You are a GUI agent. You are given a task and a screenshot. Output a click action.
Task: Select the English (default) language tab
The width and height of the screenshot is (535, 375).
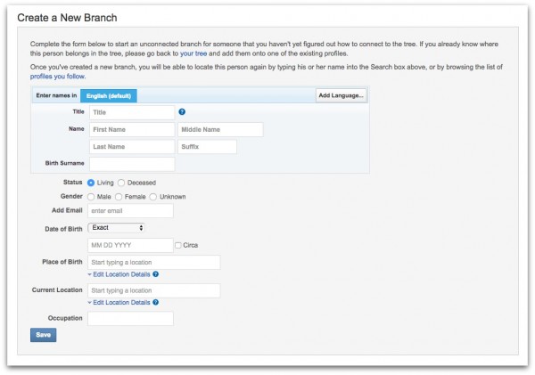pyautogui.click(x=109, y=96)
